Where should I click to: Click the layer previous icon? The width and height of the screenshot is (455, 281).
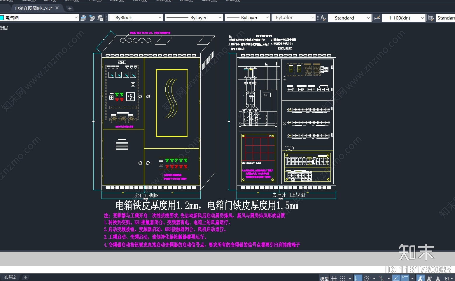tap(92, 17)
